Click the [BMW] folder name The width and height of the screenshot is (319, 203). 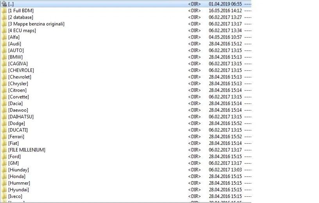point(15,57)
